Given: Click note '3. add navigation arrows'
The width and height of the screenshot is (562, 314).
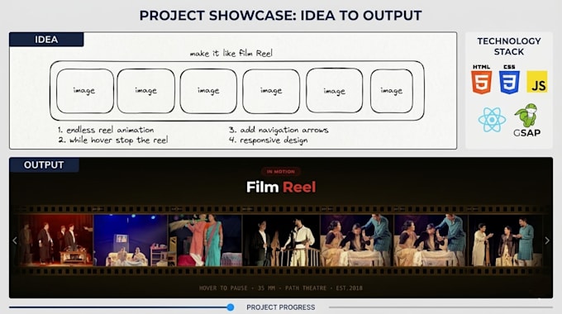Looking at the screenshot, I should [279, 130].
